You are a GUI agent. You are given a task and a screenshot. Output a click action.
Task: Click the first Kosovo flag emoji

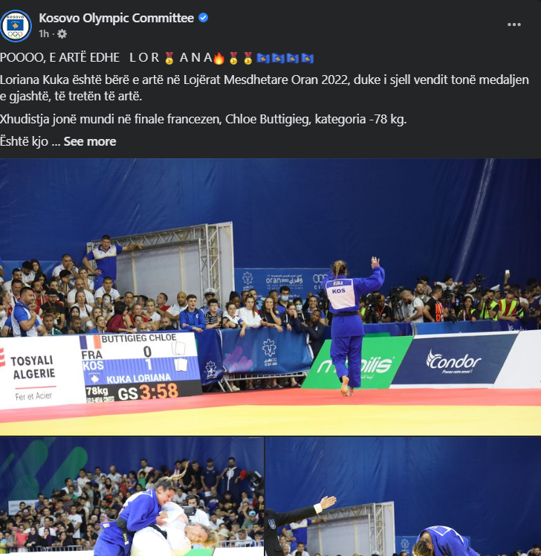(x=263, y=58)
